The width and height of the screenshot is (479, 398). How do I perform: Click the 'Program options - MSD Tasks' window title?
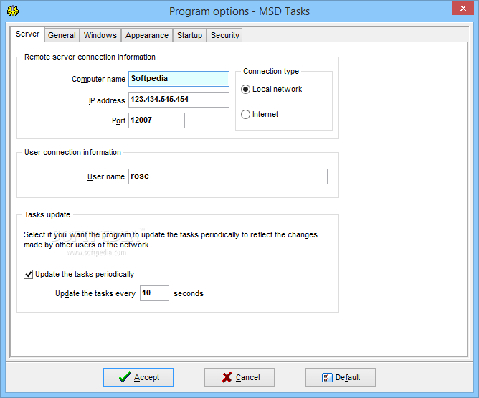[239, 11]
